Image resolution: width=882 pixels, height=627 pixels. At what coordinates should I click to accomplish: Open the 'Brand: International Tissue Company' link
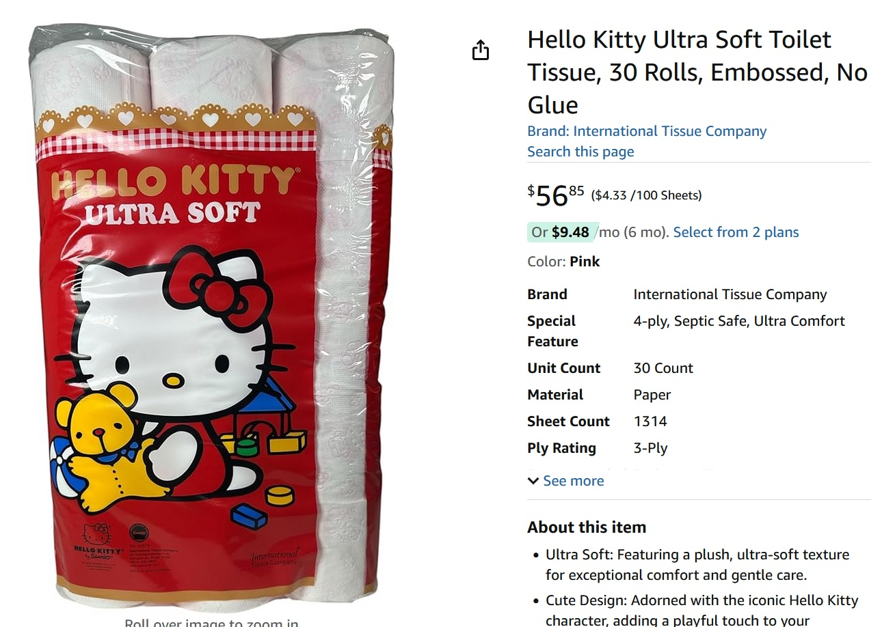646,131
